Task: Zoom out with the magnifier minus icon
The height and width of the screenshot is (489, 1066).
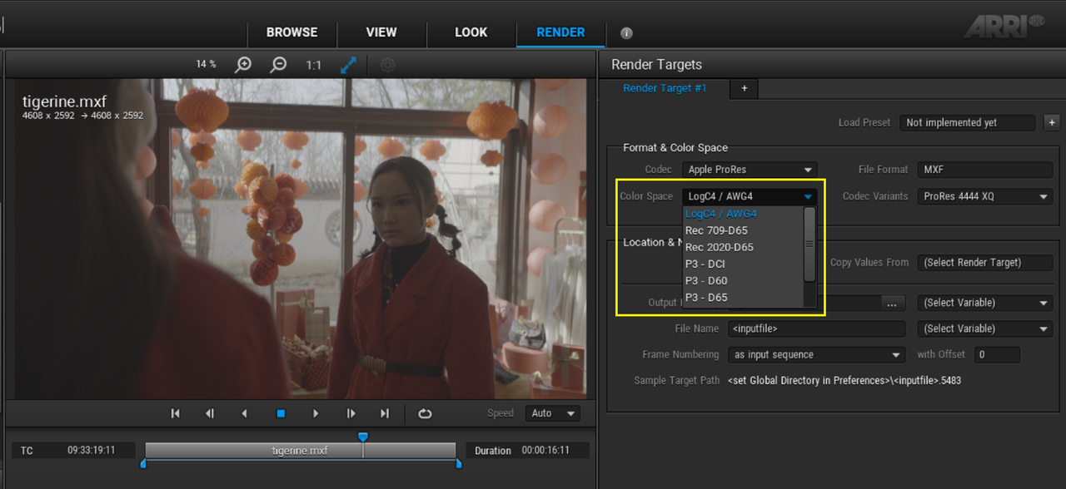Action: 279,65
